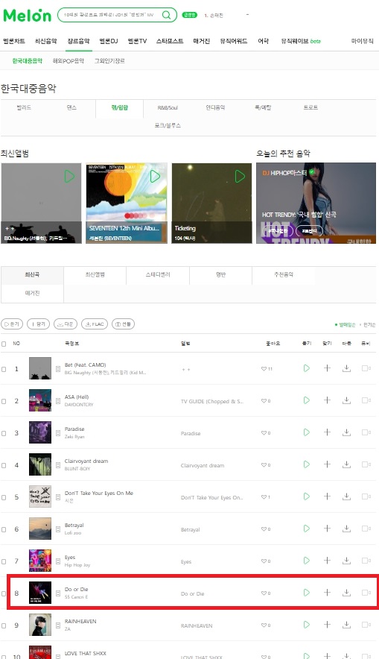Play the Ticketing album

pos(240,176)
